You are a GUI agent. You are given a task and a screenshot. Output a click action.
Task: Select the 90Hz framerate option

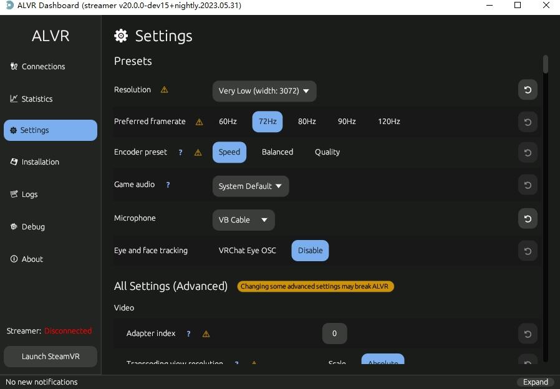coord(347,122)
